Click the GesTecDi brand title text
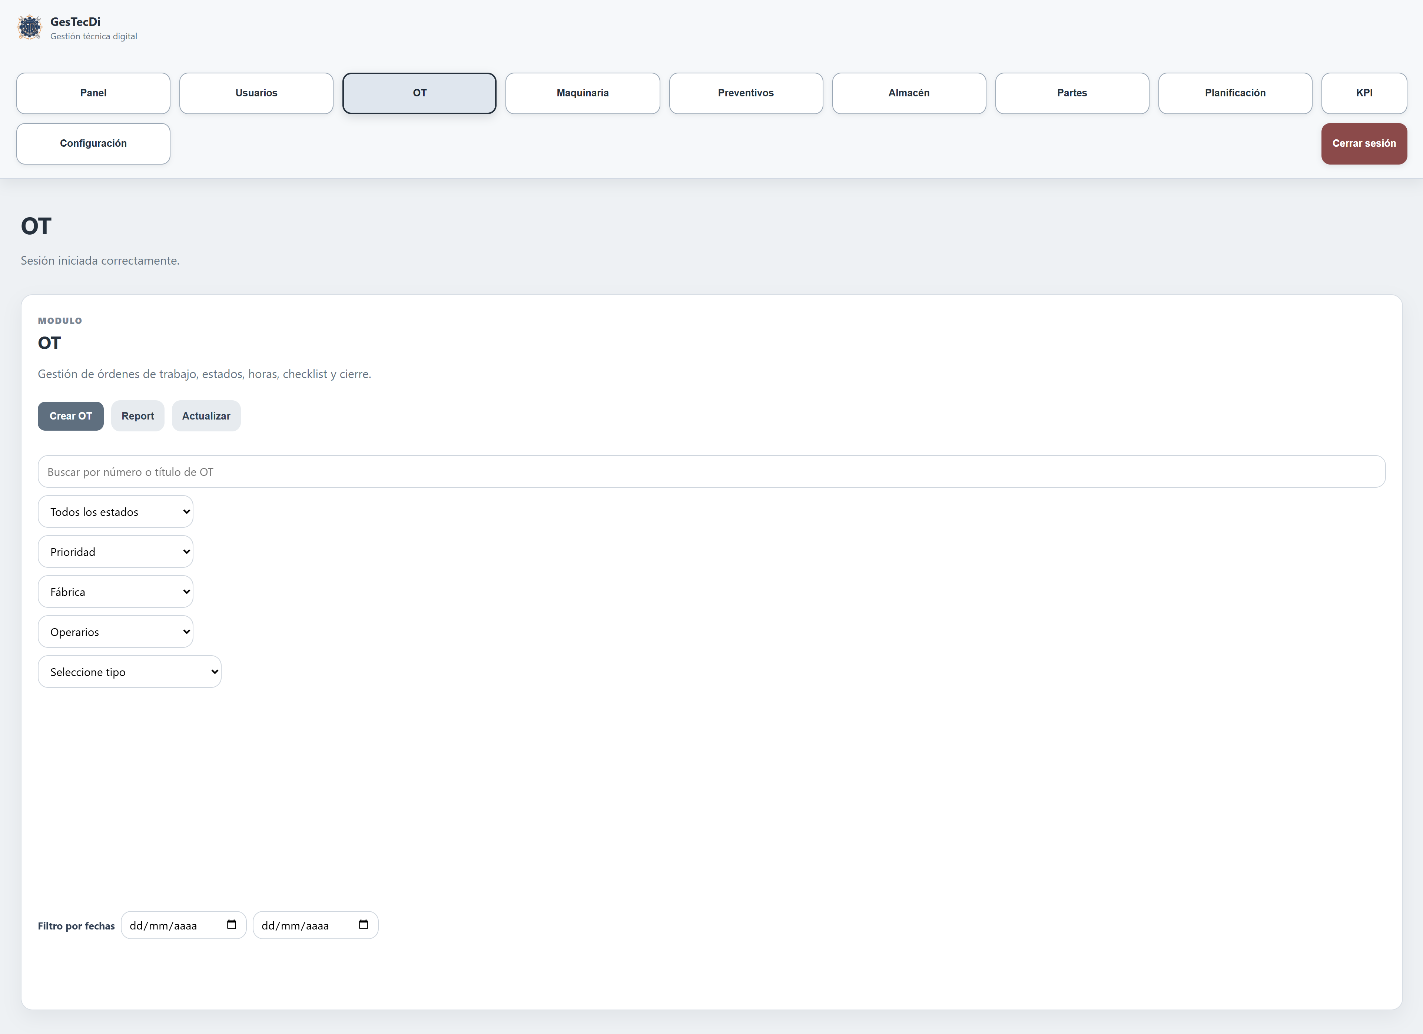 (x=75, y=22)
